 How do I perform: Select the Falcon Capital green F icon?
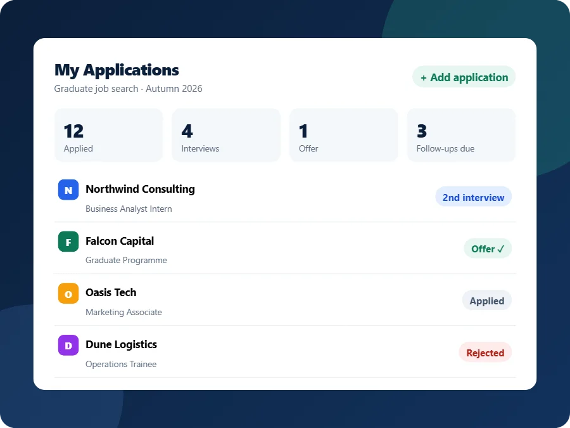pos(68,242)
